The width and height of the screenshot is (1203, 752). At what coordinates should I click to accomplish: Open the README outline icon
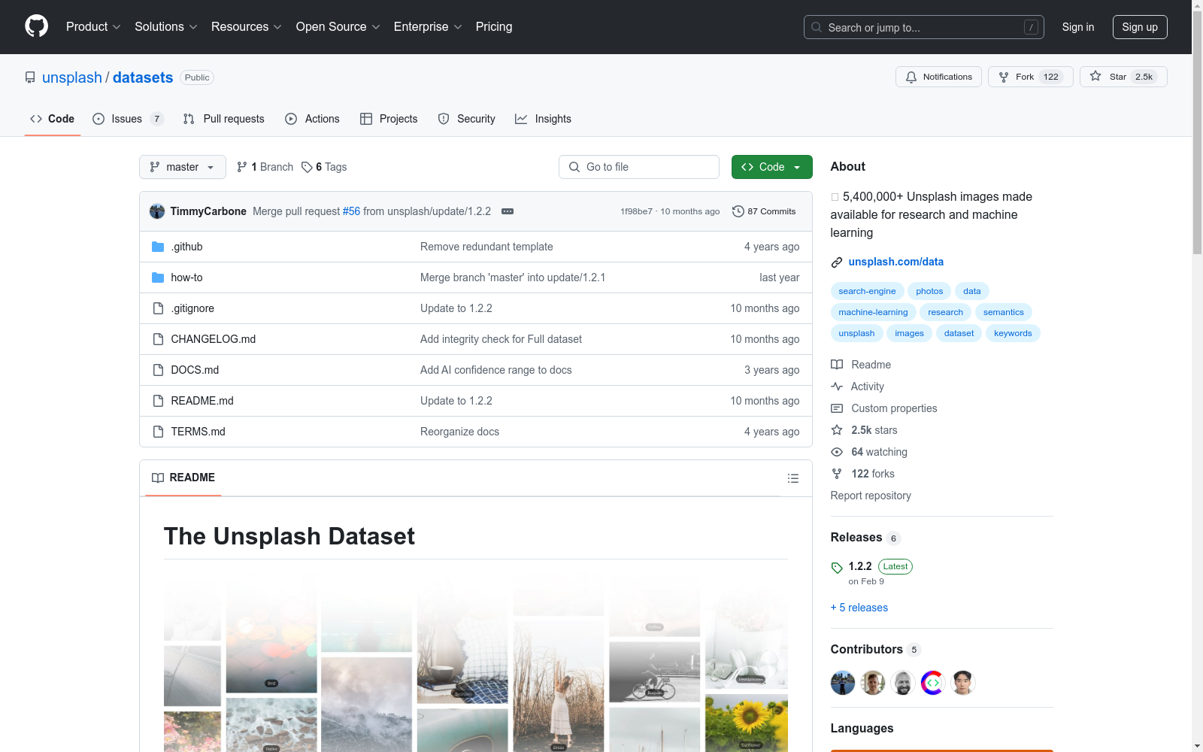(792, 478)
